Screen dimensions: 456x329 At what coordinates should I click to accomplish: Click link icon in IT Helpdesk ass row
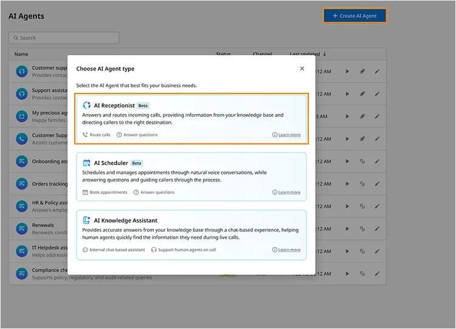pyautogui.click(x=362, y=251)
